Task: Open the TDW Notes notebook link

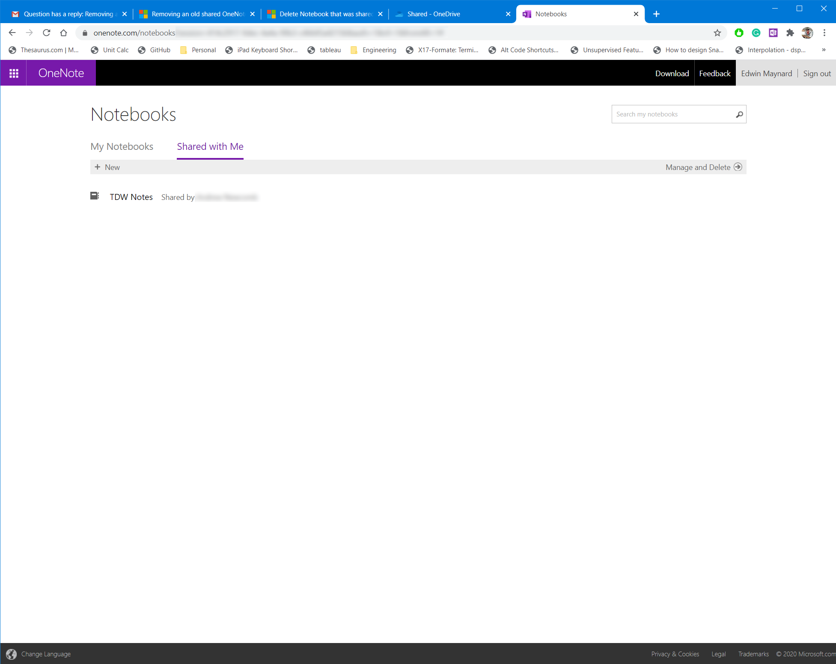Action: (x=131, y=197)
